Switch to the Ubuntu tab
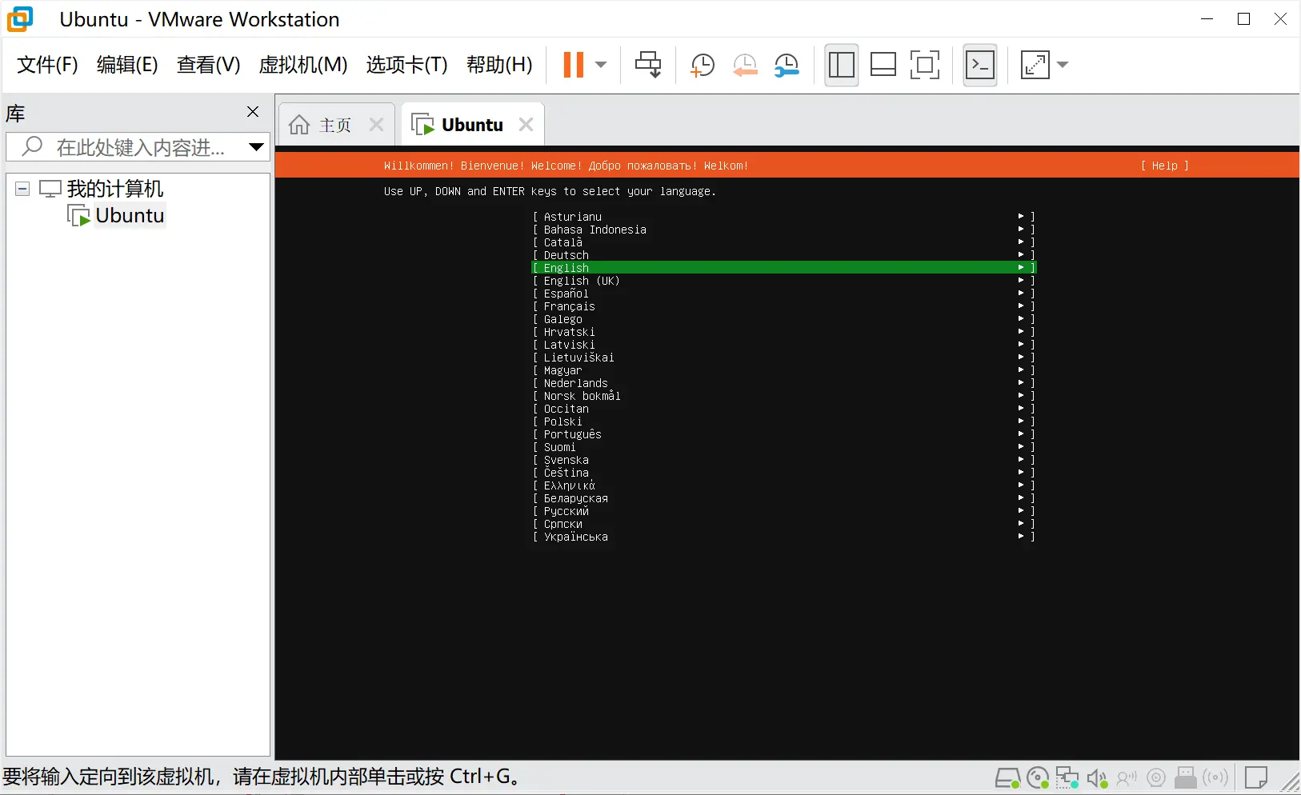Screen dimensions: 1301x795 coord(472,126)
